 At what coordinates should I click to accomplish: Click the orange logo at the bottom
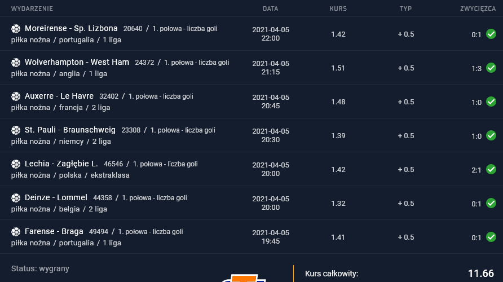244,278
